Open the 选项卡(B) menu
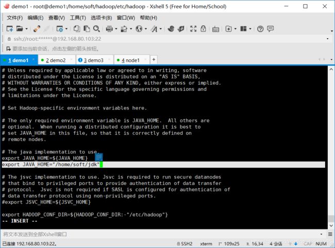This screenshot has height=248, width=335. point(101,18)
